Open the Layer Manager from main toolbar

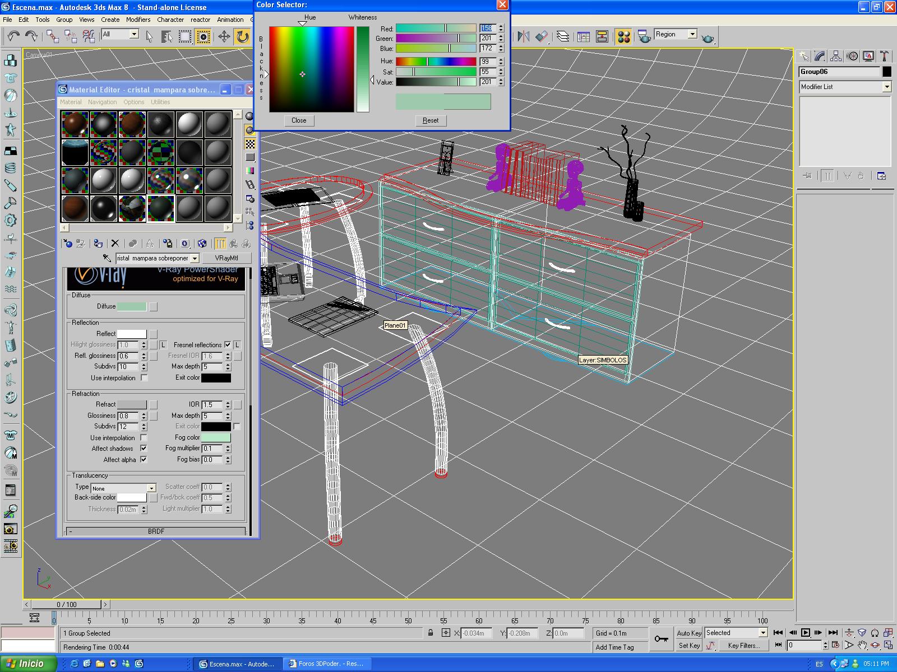point(563,36)
